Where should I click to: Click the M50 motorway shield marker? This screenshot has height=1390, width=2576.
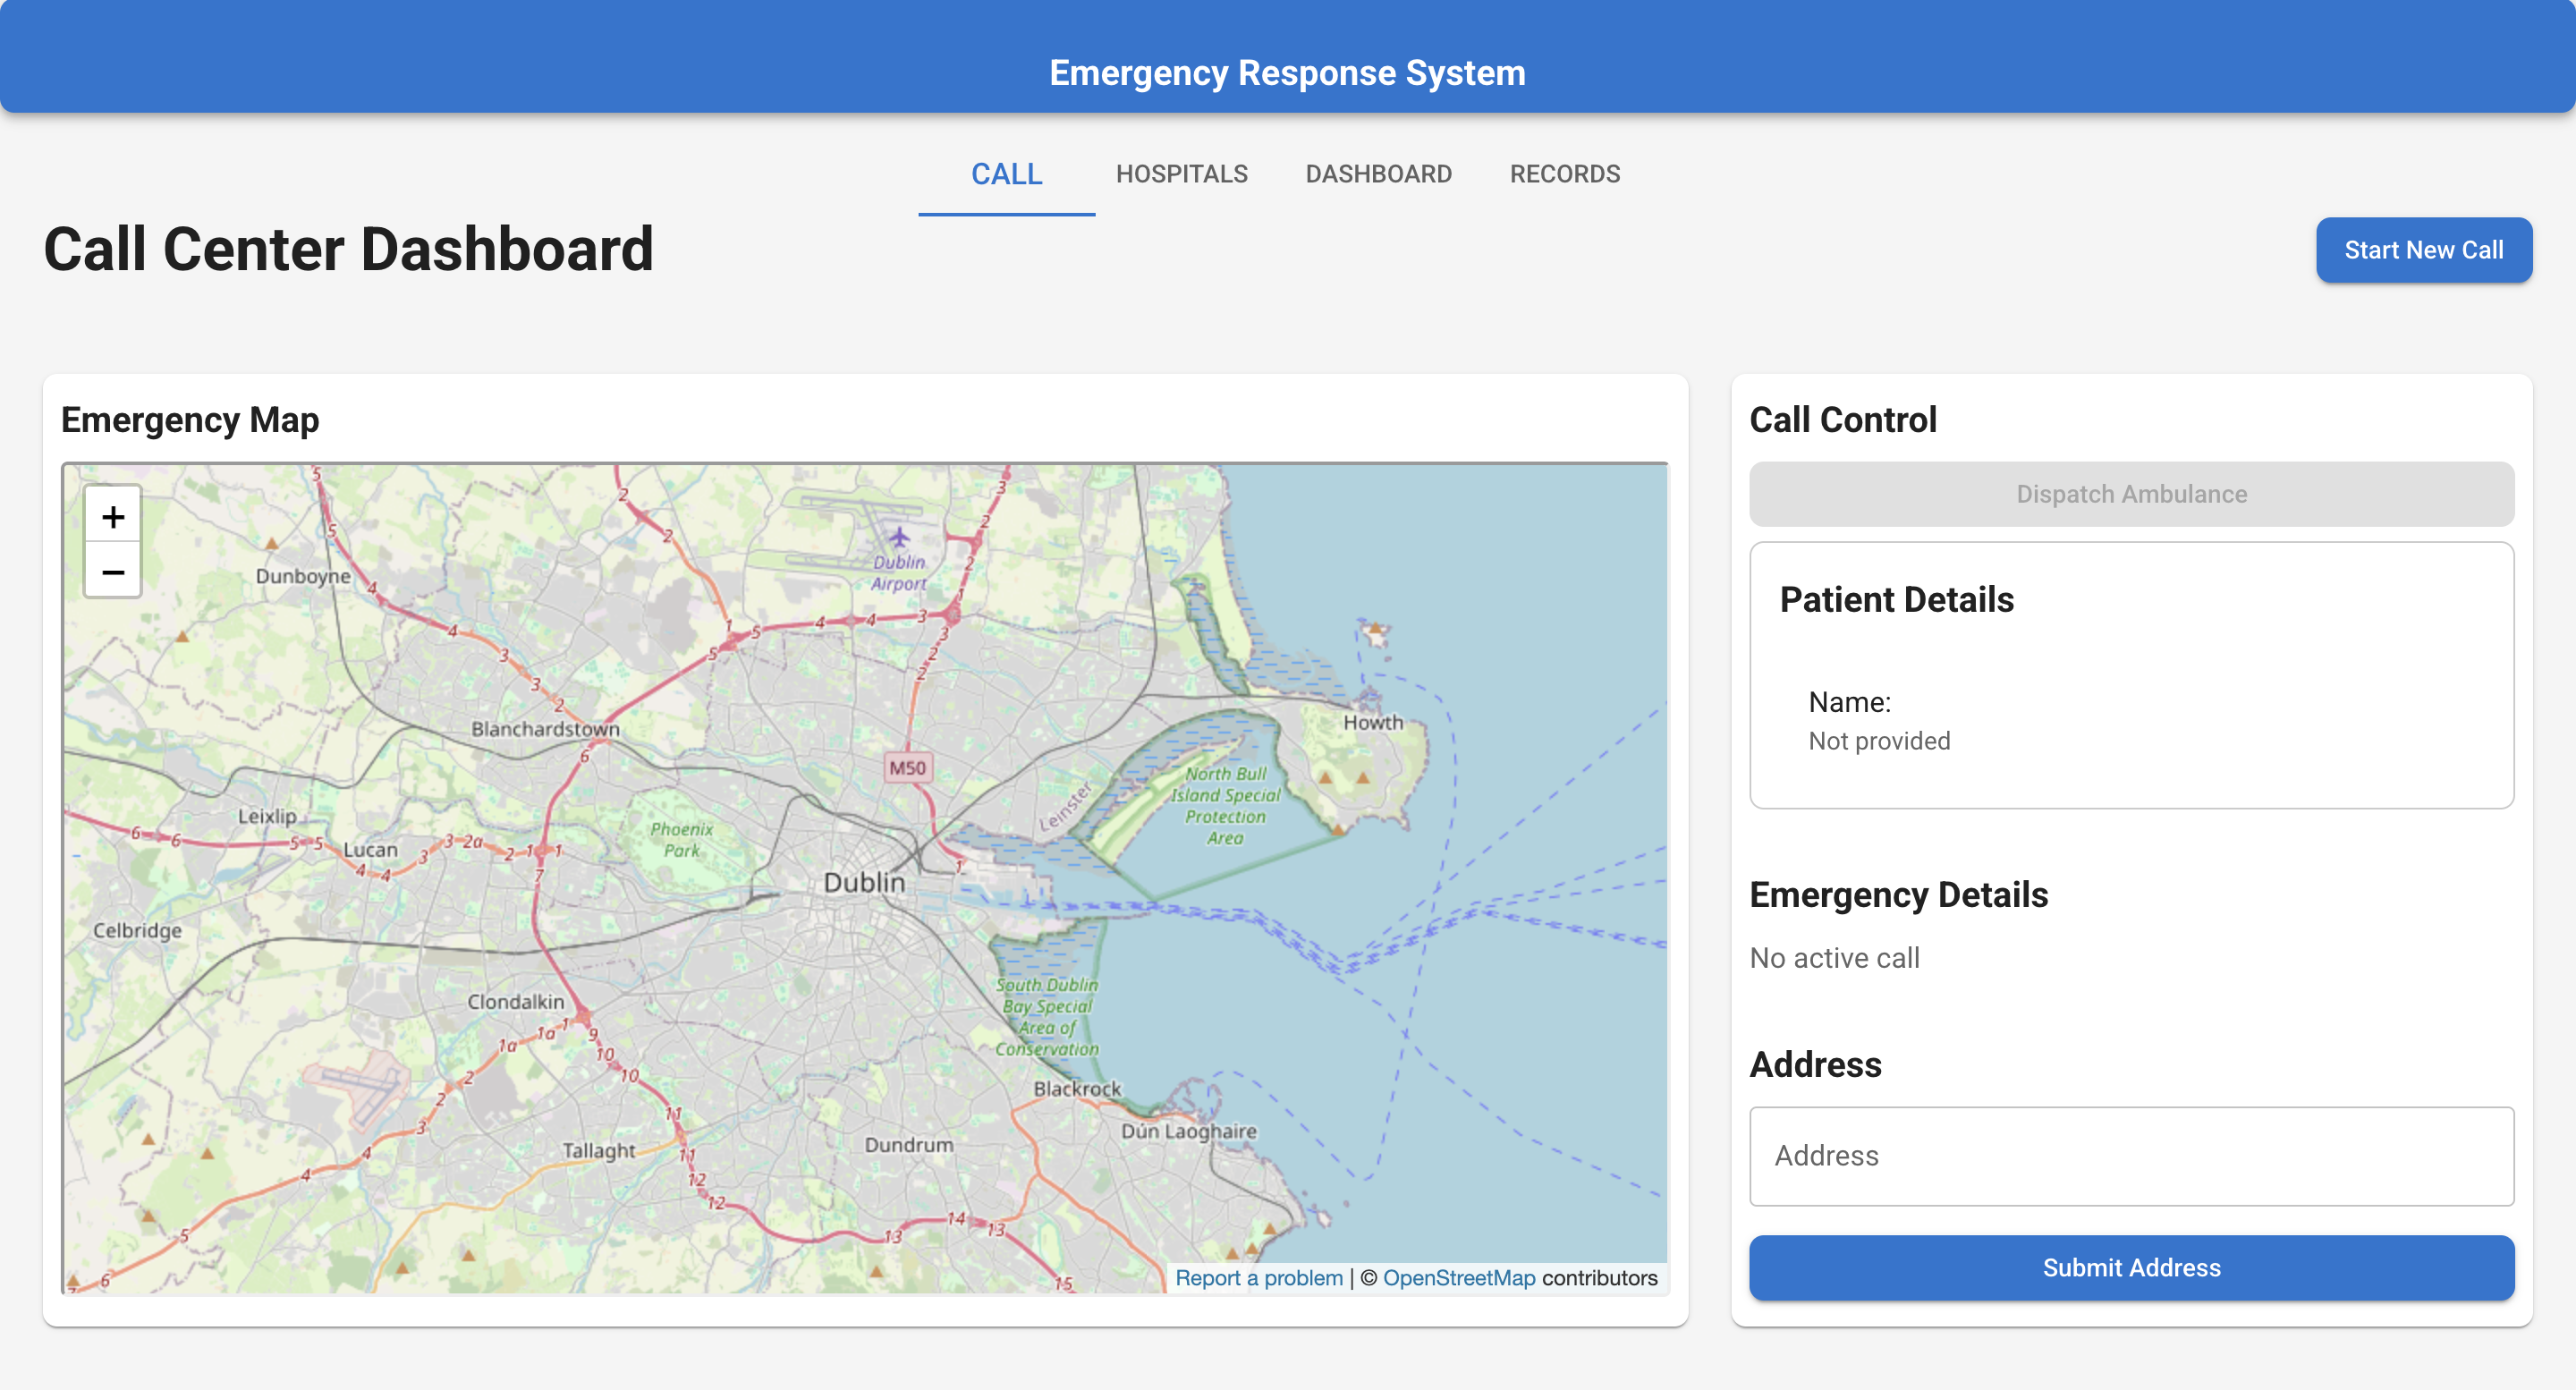(907, 767)
